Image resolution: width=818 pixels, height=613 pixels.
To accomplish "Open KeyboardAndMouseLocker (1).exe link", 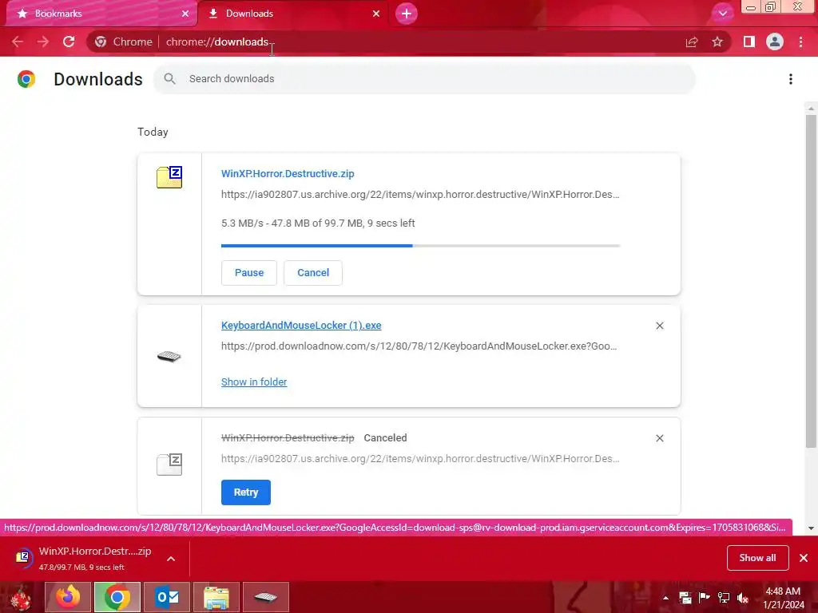I will point(301,326).
